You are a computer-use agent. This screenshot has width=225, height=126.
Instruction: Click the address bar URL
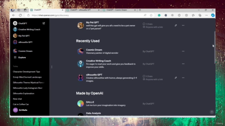click(50, 15)
